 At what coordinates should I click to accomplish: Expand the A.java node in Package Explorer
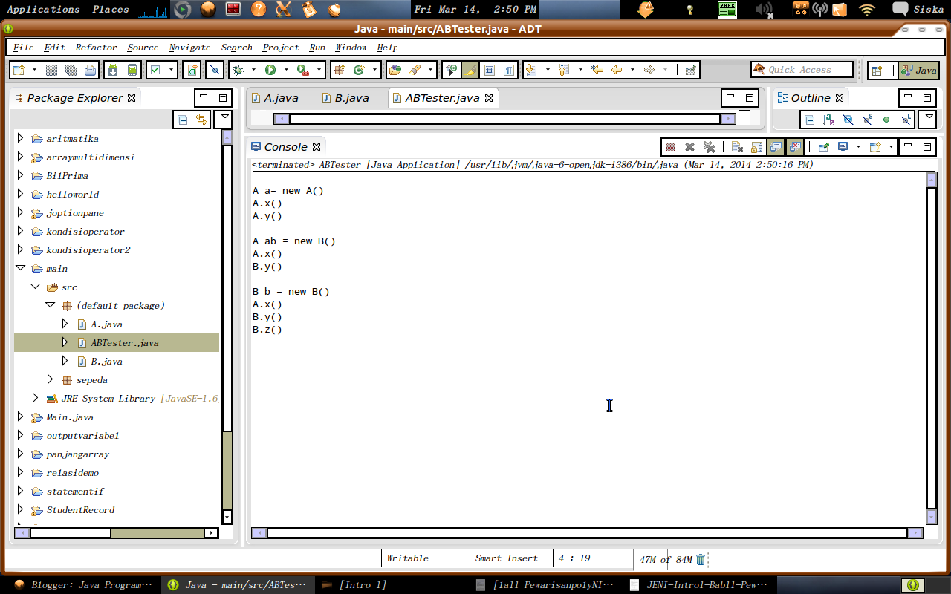(x=64, y=324)
